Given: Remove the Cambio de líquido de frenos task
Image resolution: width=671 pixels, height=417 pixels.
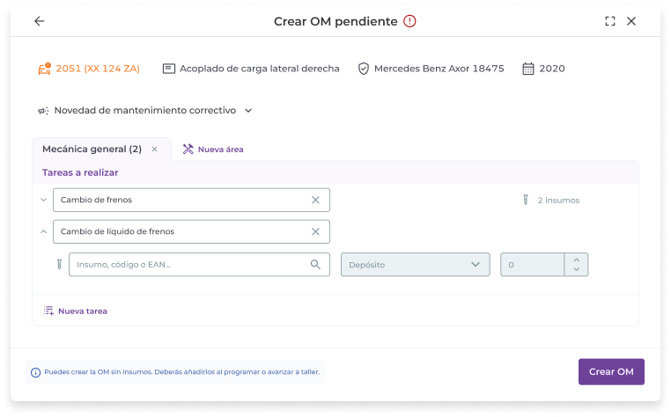Looking at the screenshot, I should (x=315, y=231).
